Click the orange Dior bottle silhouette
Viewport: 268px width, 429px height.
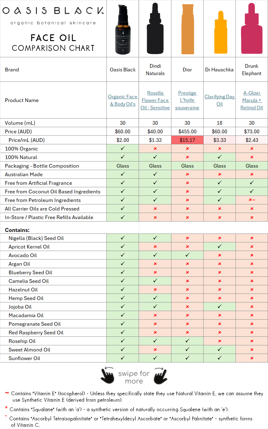point(187,30)
